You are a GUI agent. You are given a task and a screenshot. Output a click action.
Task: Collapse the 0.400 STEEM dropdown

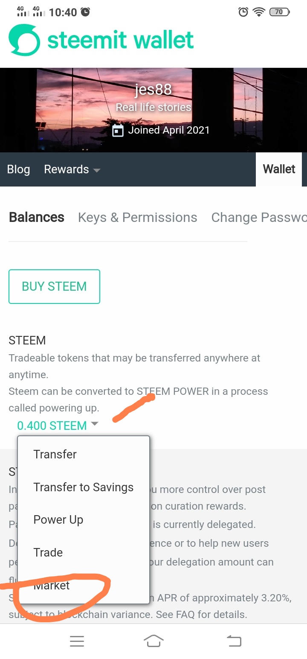click(x=95, y=424)
